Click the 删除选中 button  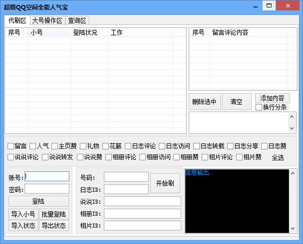204,102
